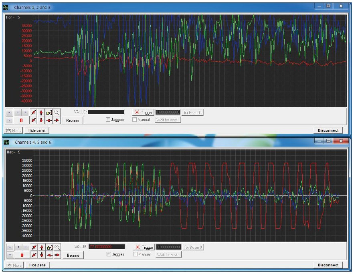The image size is (354, 274).
Task: Click Hide panel in Channels 4, 5 and 6 window
Action: [x=38, y=265]
